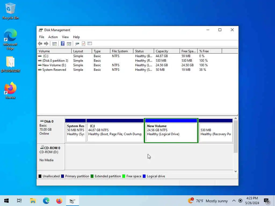The height and width of the screenshot is (206, 275).
Task: Open clock showing 4:23 PM
Action: click(x=252, y=201)
